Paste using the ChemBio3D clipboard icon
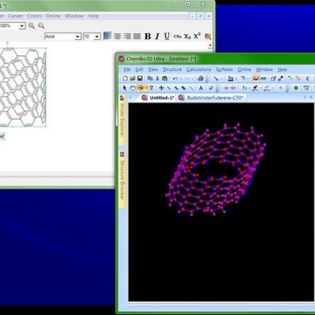The width and height of the screenshot is (315, 315). (x=164, y=78)
